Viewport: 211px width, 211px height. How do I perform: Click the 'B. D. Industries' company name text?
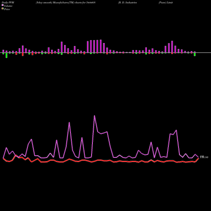[x=127, y=3]
